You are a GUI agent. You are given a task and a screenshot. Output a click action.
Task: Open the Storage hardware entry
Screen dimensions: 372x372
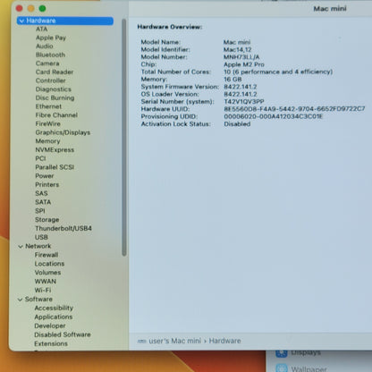click(x=46, y=220)
